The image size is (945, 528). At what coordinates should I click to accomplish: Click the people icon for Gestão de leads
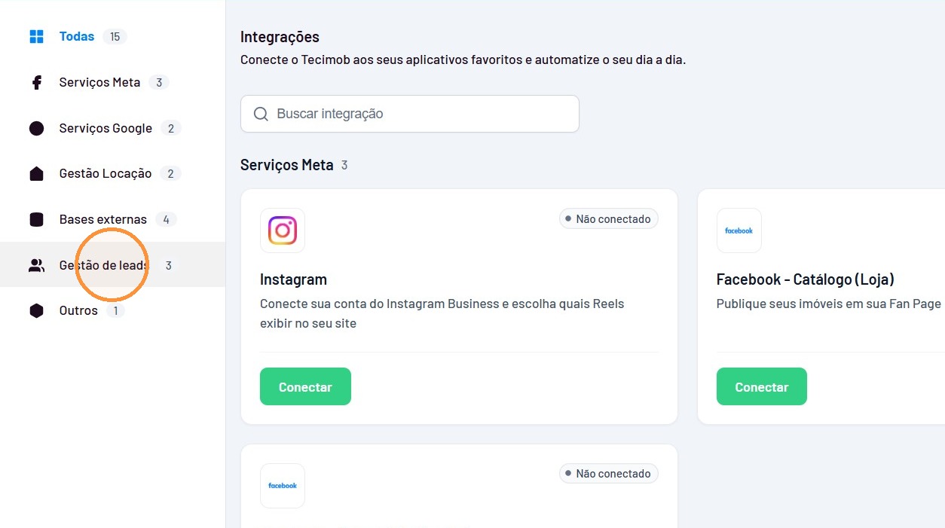(36, 265)
